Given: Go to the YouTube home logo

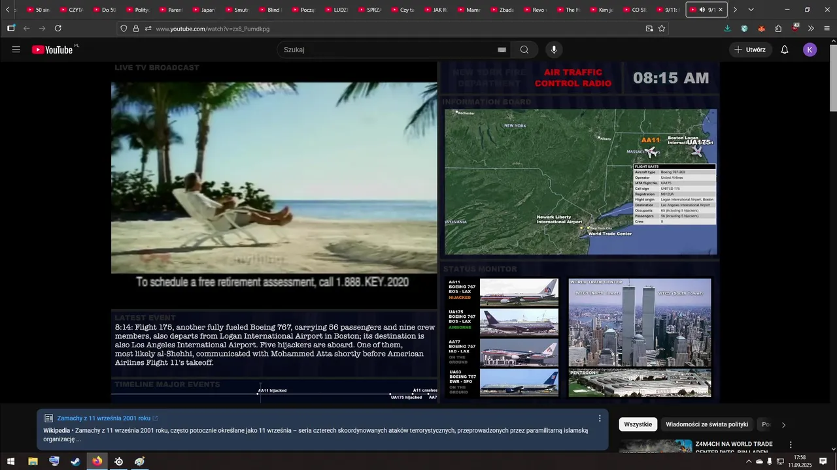Looking at the screenshot, I should [52, 50].
